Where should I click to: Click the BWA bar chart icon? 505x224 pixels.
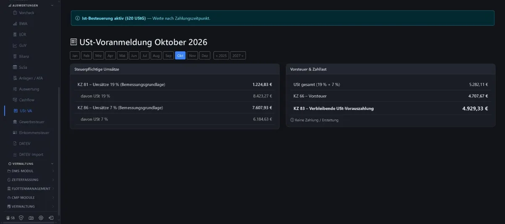[15, 24]
